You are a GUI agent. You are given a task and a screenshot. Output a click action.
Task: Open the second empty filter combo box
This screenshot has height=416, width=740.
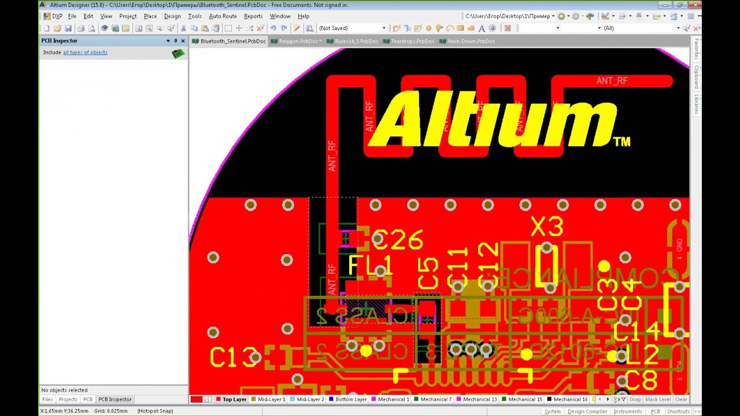pos(600,28)
